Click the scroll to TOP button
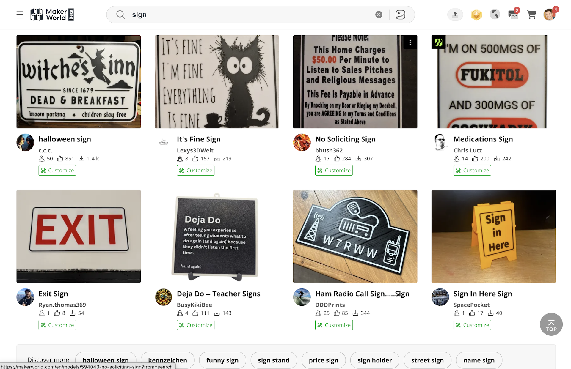 (551, 324)
